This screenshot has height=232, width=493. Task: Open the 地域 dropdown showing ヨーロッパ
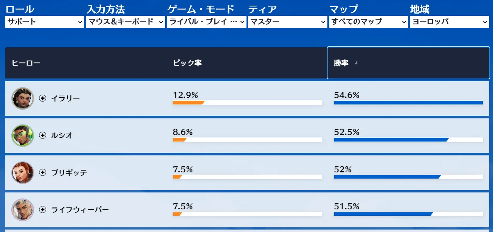[x=449, y=22]
